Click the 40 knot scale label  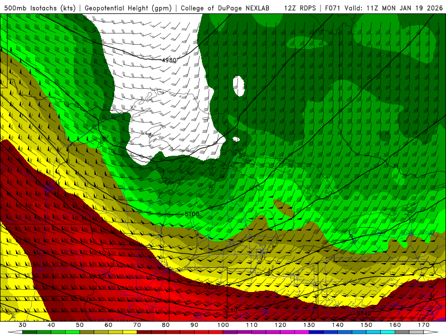pyautogui.click(x=51, y=325)
